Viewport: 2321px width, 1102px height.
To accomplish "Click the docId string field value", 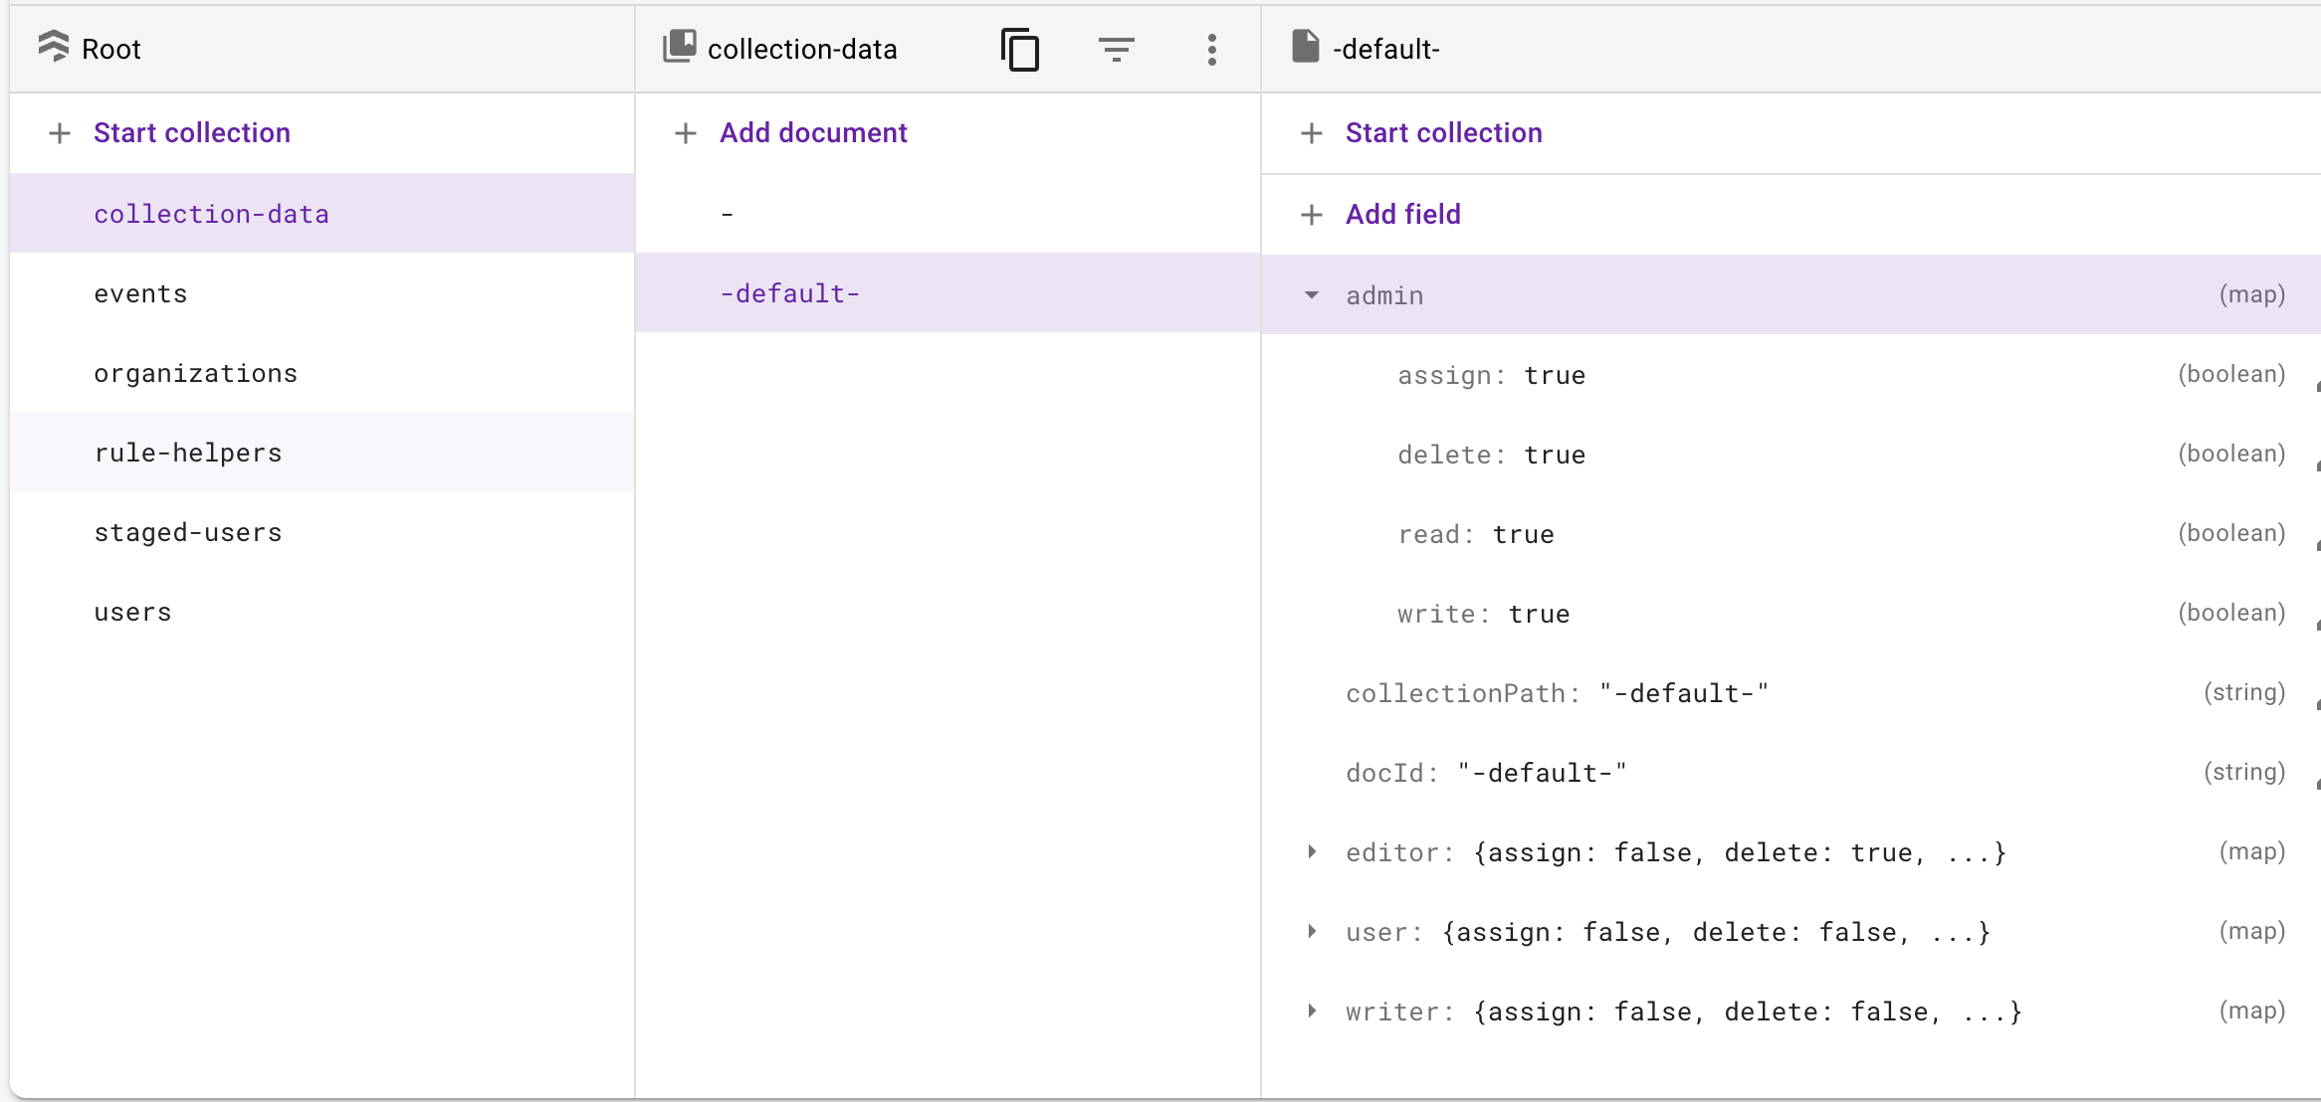I will pyautogui.click(x=1542, y=774).
